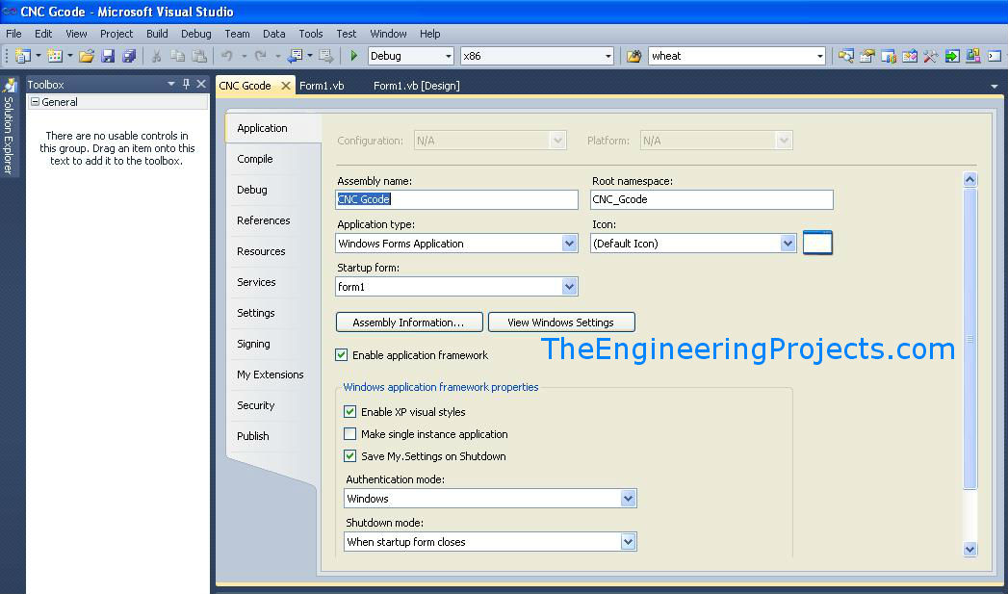Enable Make single instance application
Viewport: 1008px width, 594px height.
click(349, 433)
